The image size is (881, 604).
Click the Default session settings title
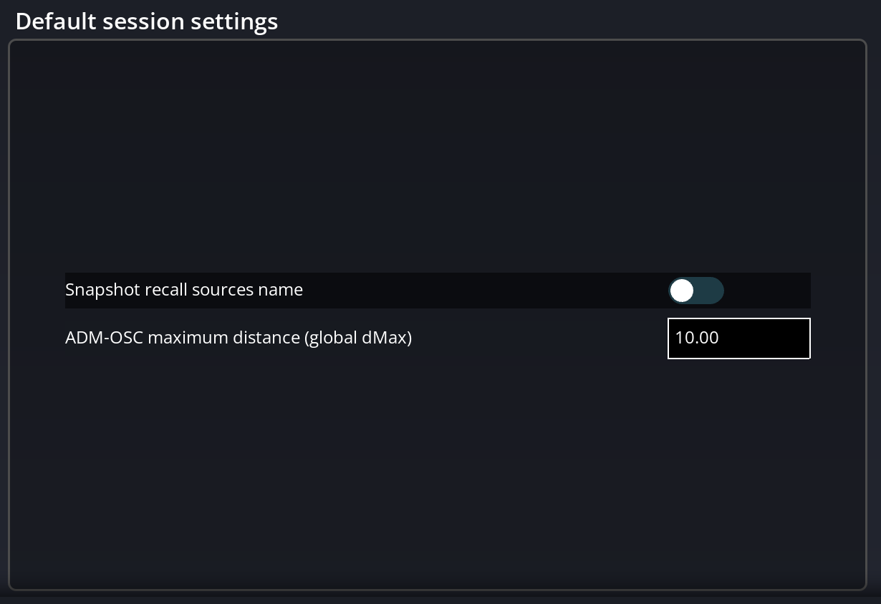(x=146, y=21)
